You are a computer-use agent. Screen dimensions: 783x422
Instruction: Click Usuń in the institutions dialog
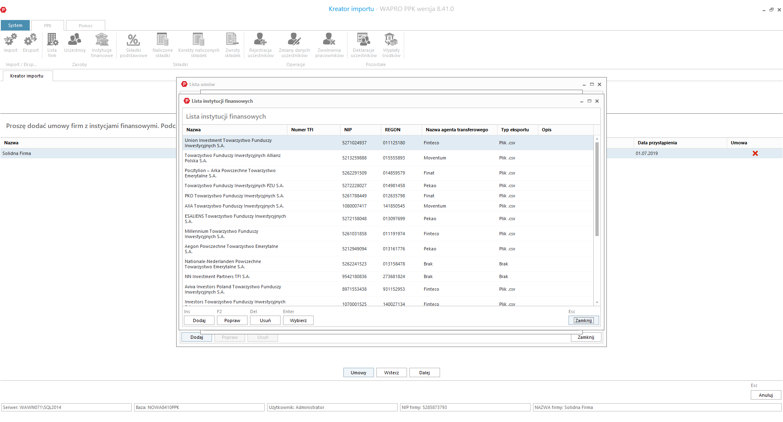pos(265,320)
